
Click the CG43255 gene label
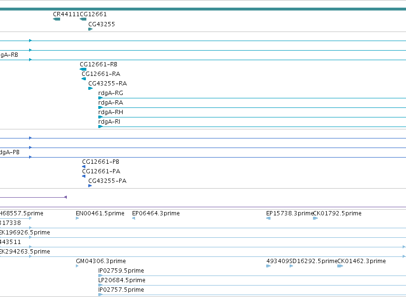tap(102, 24)
